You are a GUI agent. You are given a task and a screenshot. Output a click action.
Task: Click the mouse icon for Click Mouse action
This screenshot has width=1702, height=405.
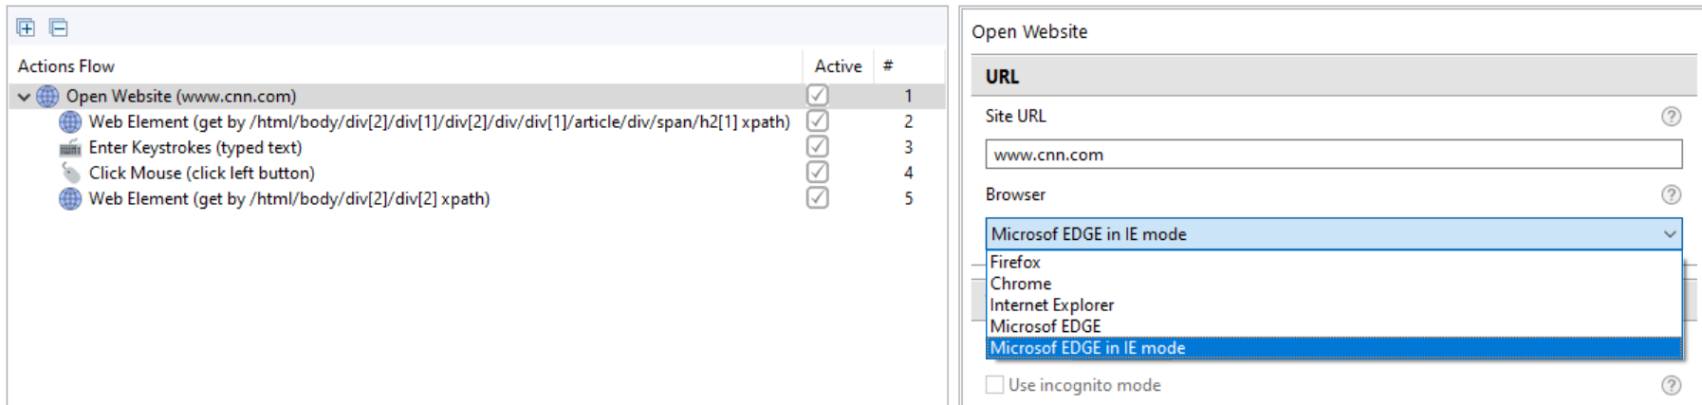coord(70,173)
